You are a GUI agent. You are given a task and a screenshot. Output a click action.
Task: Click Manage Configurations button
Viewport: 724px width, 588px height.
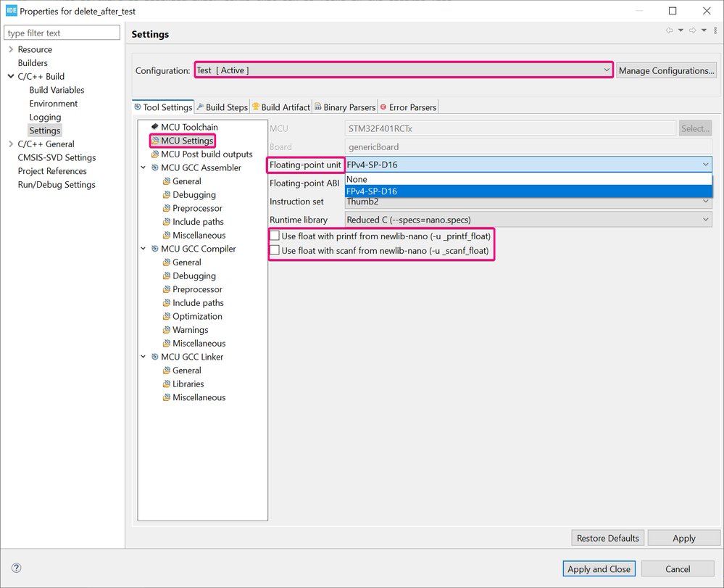tap(666, 70)
